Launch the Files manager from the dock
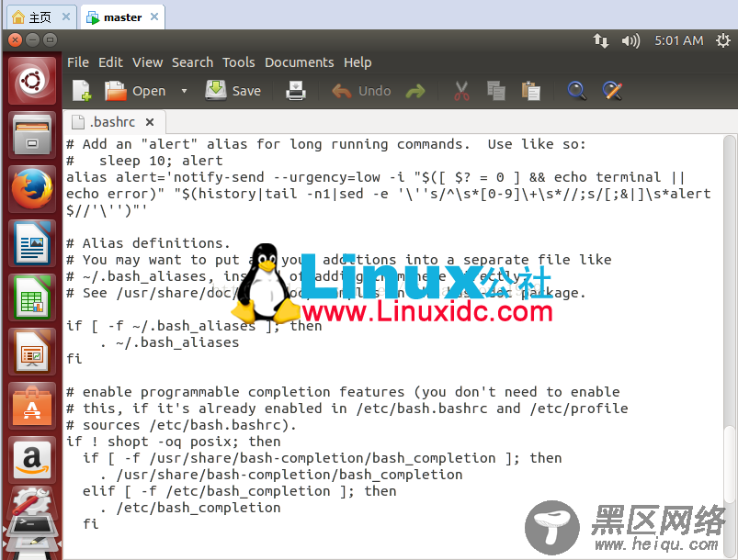Screen dimensions: 738x560 [x=32, y=135]
